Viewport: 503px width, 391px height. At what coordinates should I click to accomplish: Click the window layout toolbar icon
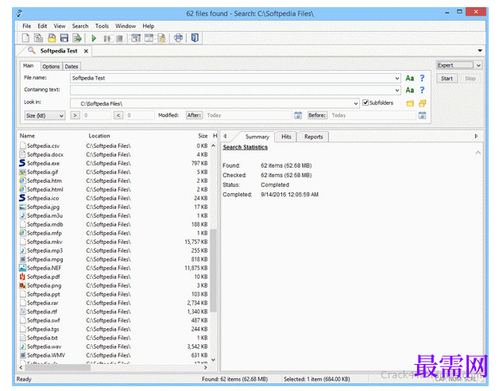149,38
